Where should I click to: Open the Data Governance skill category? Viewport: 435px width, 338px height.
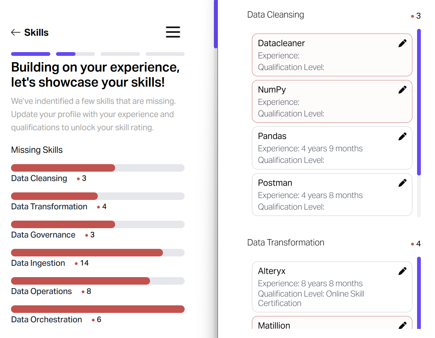point(43,235)
